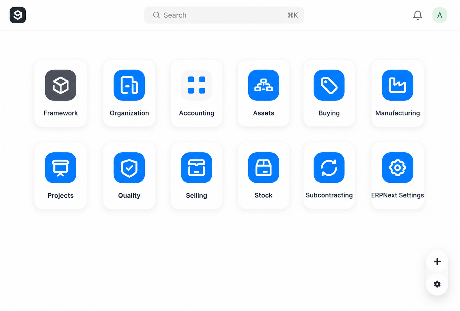Click the ERPNext Settings label text
460x311 pixels.
point(398,195)
